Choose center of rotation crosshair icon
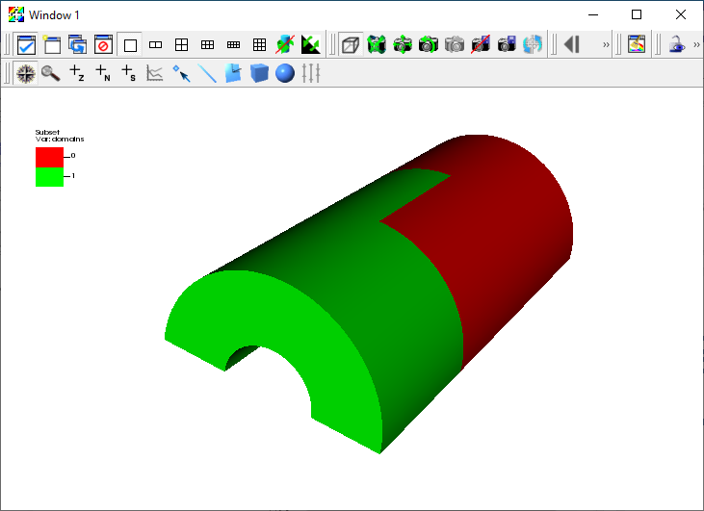The width and height of the screenshot is (704, 511). 533,44
